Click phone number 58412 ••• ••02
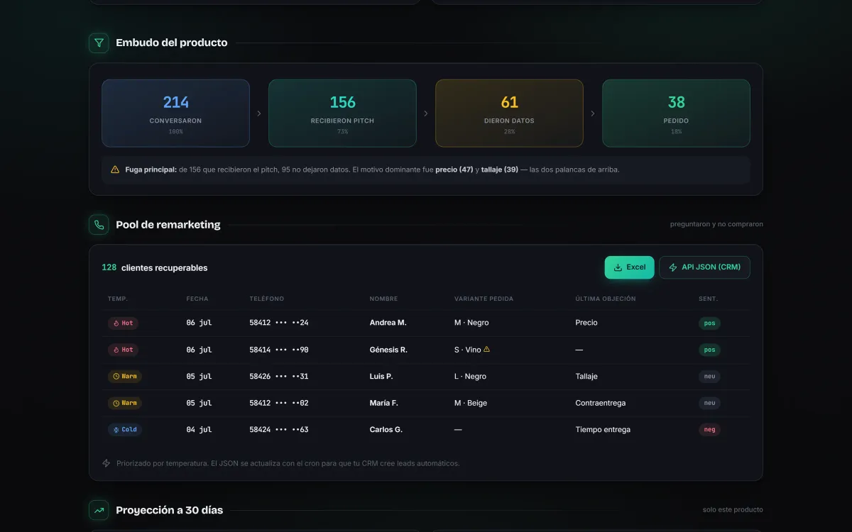Viewport: 852px width, 532px height. 279,403
